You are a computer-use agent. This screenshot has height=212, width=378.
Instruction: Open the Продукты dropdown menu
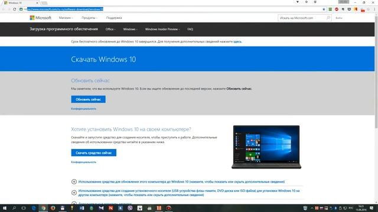[x=89, y=18]
